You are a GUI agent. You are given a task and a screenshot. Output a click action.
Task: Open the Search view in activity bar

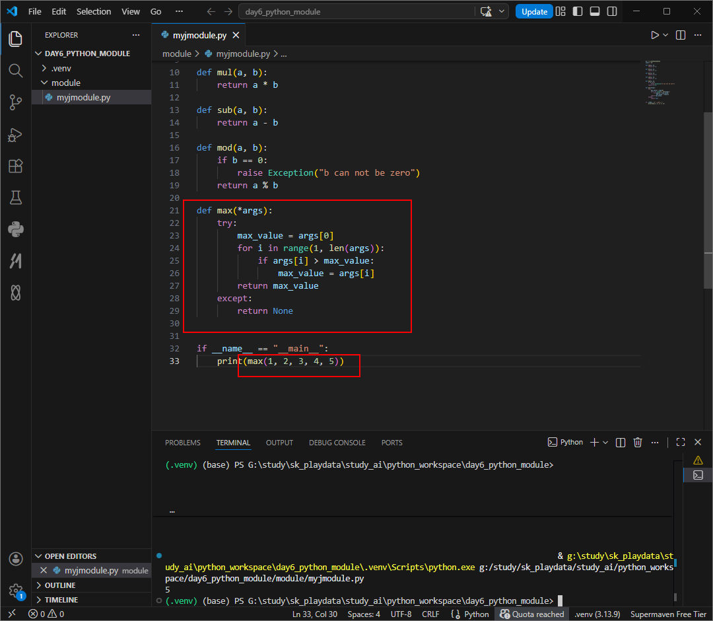pos(15,70)
